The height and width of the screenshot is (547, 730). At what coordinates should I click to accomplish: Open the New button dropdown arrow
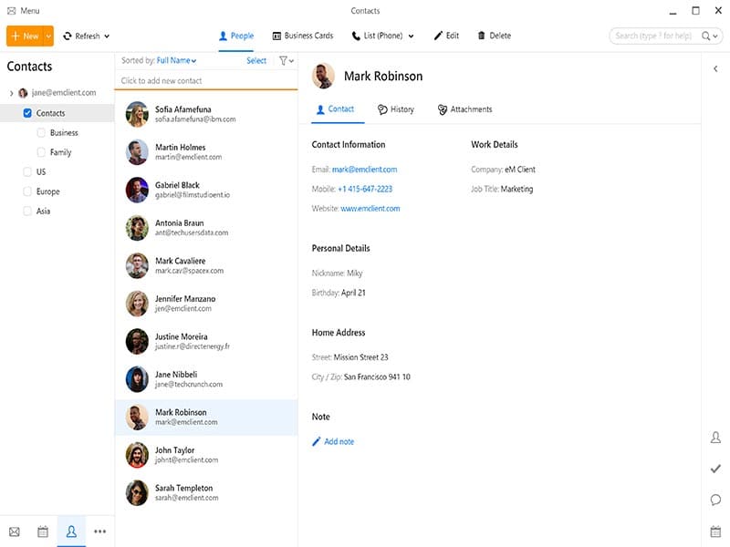tap(48, 36)
